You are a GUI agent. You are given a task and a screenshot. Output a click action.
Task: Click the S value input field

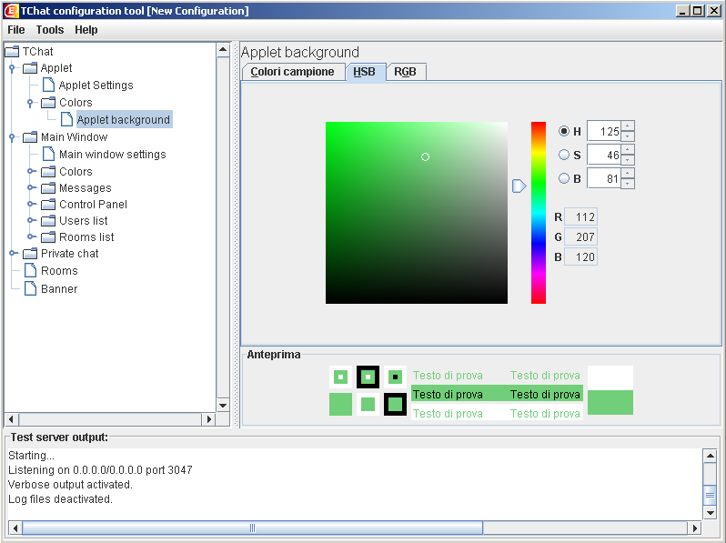point(604,155)
